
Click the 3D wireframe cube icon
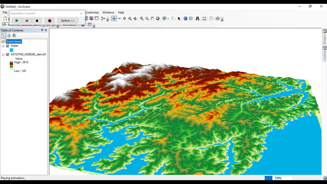coord(218,18)
